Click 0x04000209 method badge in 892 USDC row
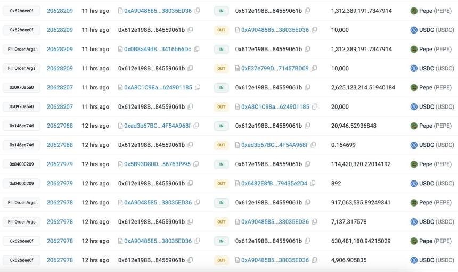Image resolution: width=458 pixels, height=272 pixels. [21, 183]
